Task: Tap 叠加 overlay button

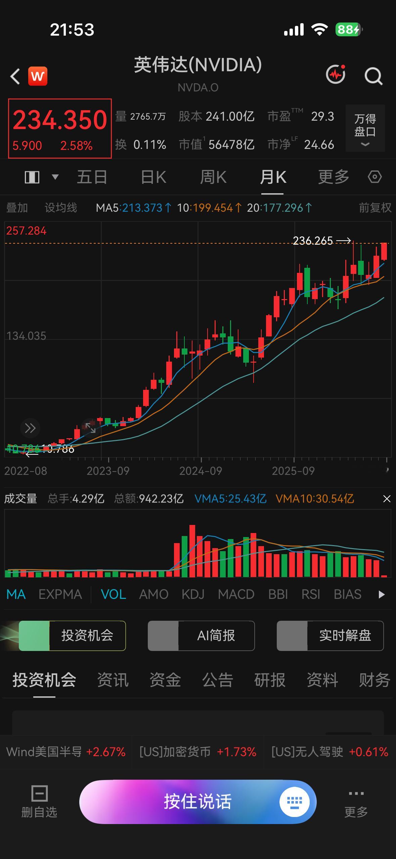Action: coord(17,208)
